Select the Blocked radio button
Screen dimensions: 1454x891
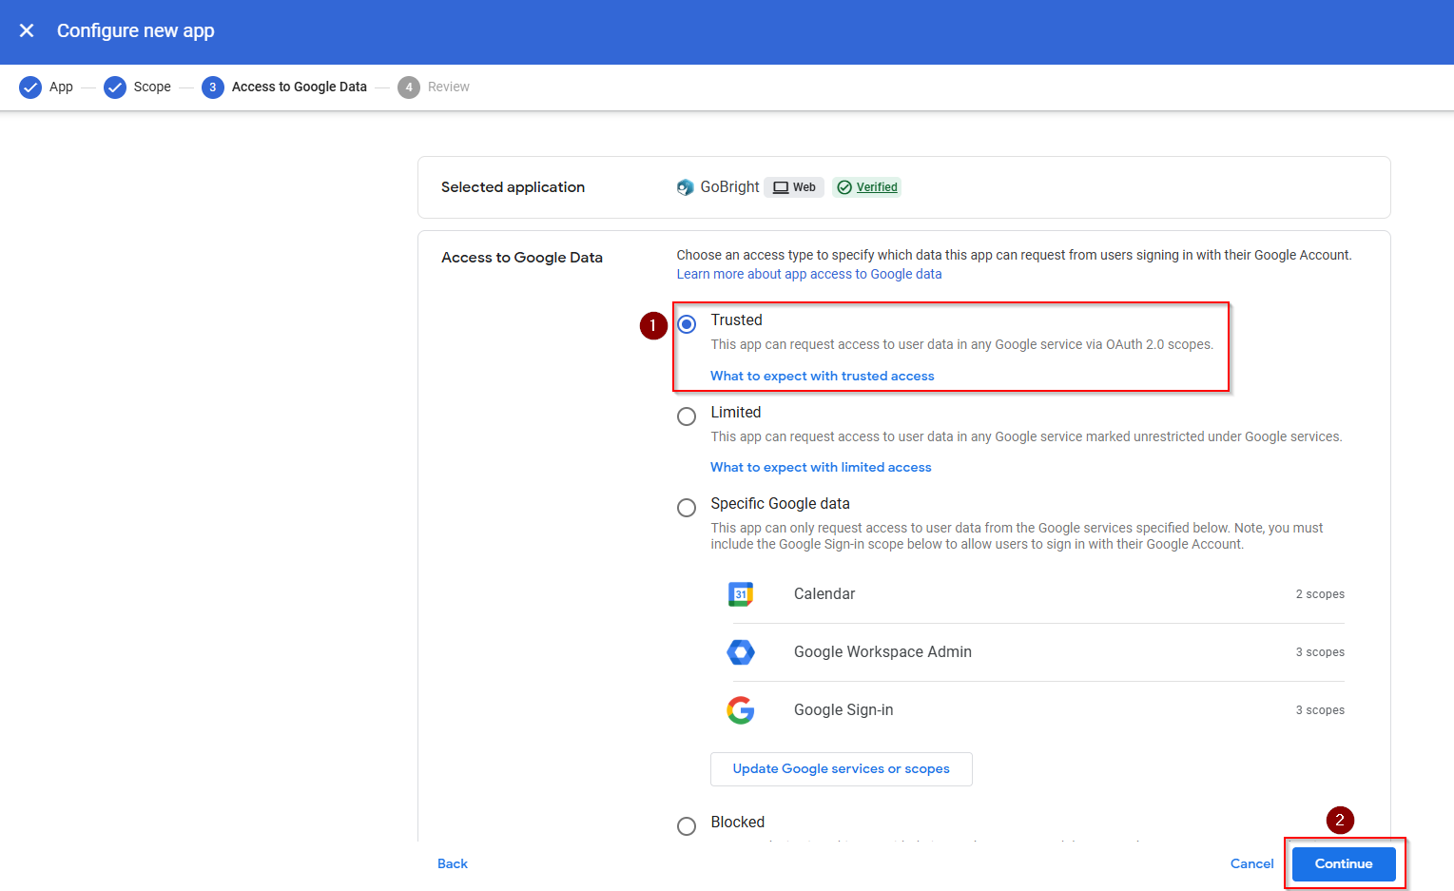point(687,825)
